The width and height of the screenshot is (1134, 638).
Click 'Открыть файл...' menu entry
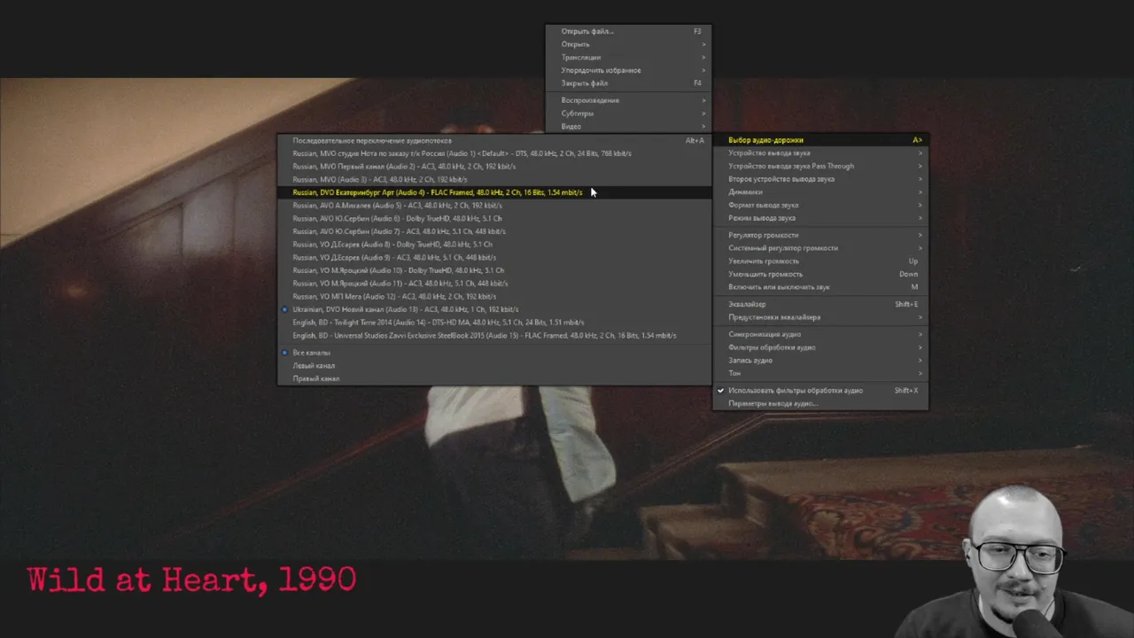tap(628, 31)
